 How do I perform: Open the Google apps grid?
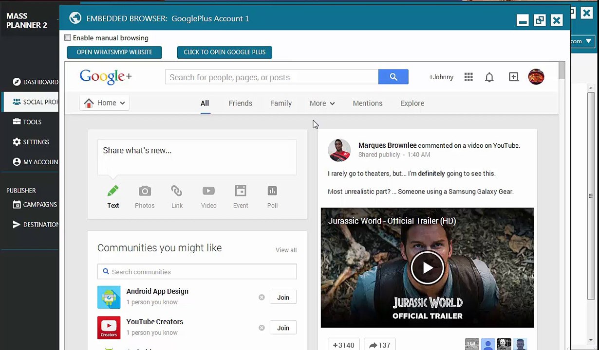click(468, 77)
